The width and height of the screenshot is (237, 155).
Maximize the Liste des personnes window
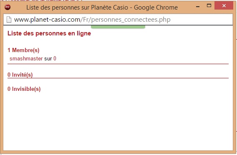pyautogui.click(x=209, y=6)
